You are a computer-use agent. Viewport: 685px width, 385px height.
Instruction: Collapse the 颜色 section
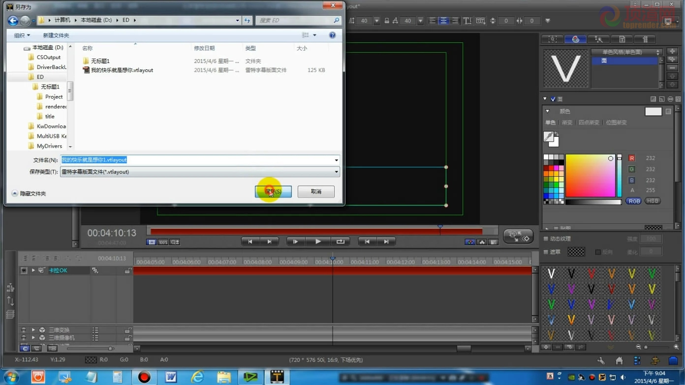(x=548, y=111)
